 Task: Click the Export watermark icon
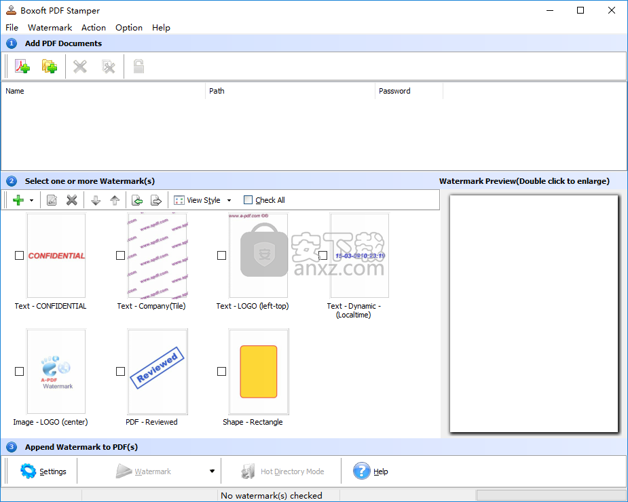coord(156,200)
